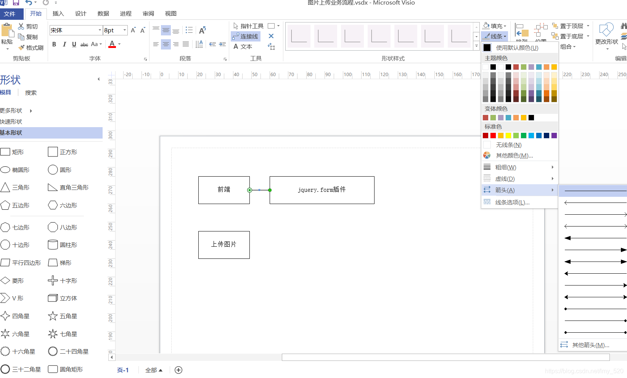Toggle Underline formatting
Image resolution: width=627 pixels, height=378 pixels.
tap(74, 45)
